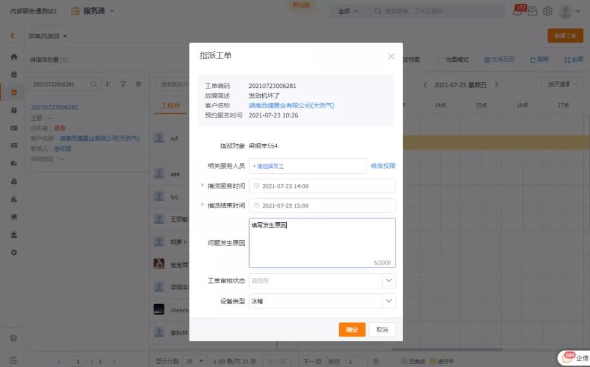Viewport: 590px width, 367px height.
Task: Click the 下一页 pagination button
Action: 312,361
